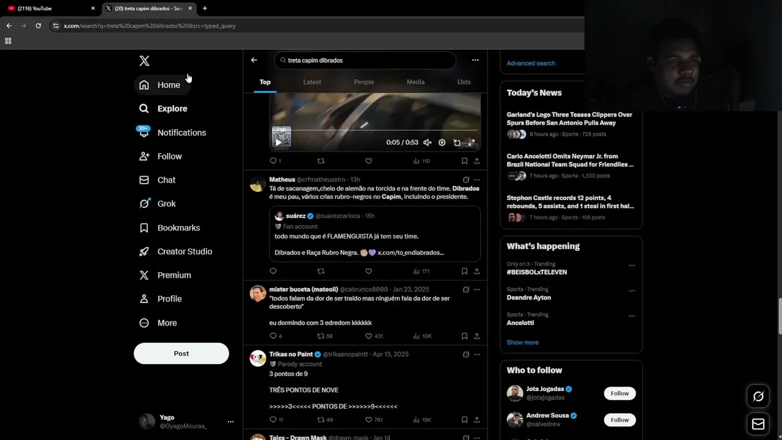Select the Top tab

(265, 82)
